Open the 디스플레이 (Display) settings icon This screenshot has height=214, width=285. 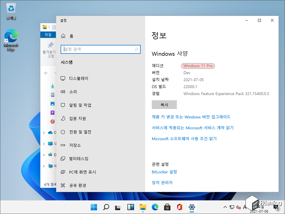[62, 79]
